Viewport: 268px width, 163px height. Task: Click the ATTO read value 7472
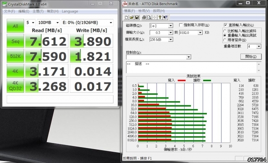(255, 113)
